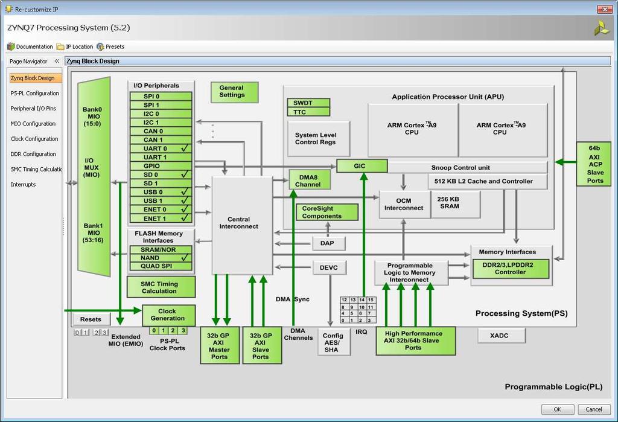This screenshot has height=422, width=618.
Task: Click the DAP block
Action: click(x=329, y=243)
